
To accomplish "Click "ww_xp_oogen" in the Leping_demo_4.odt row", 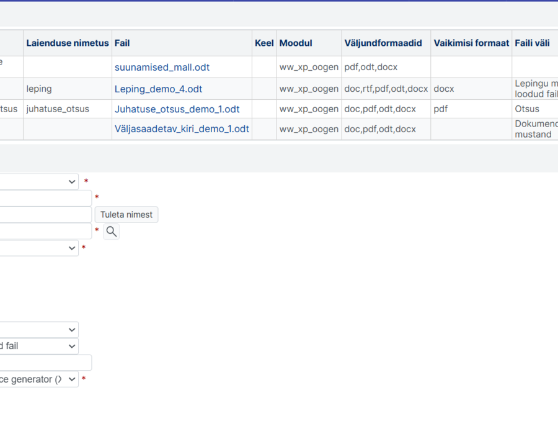I will pos(309,89).
